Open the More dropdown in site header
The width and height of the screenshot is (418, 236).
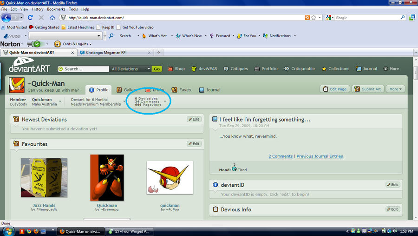391,69
